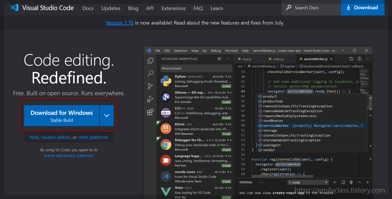The height and width of the screenshot is (199, 392).
Task: Open the license and privacy statement link
Action: tap(68, 156)
